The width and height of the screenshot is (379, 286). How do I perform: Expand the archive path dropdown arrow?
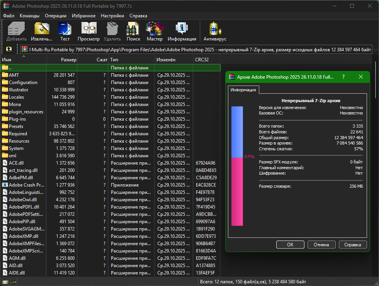pos(376,50)
